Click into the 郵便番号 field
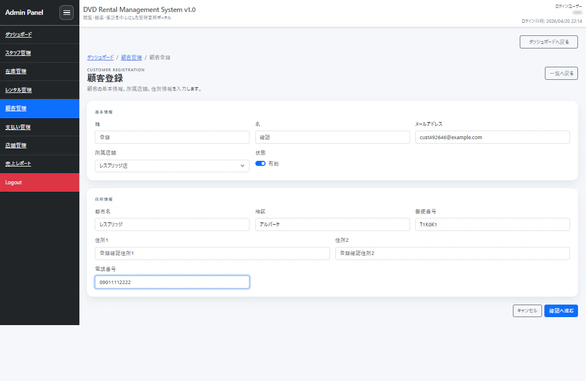Viewport: 586px width, 381px height. pyautogui.click(x=492, y=225)
